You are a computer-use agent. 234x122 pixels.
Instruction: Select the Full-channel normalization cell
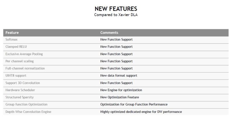pos(25,68)
